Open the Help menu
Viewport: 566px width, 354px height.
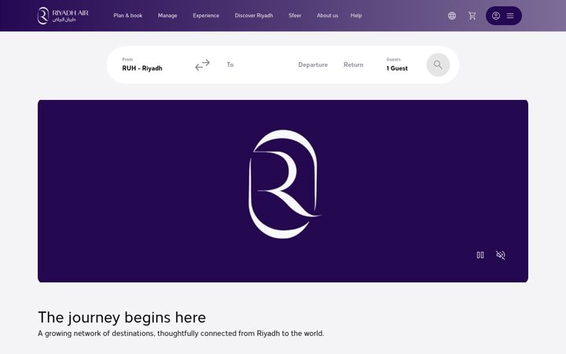pos(356,16)
